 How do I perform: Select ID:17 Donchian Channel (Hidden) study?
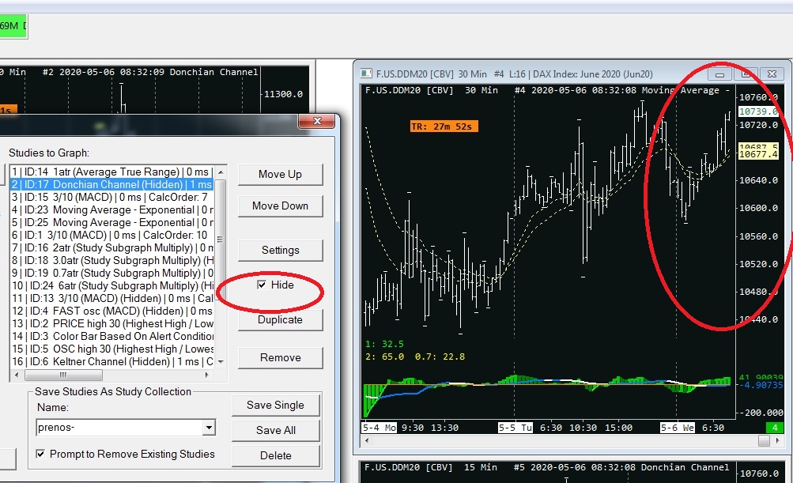point(112,185)
